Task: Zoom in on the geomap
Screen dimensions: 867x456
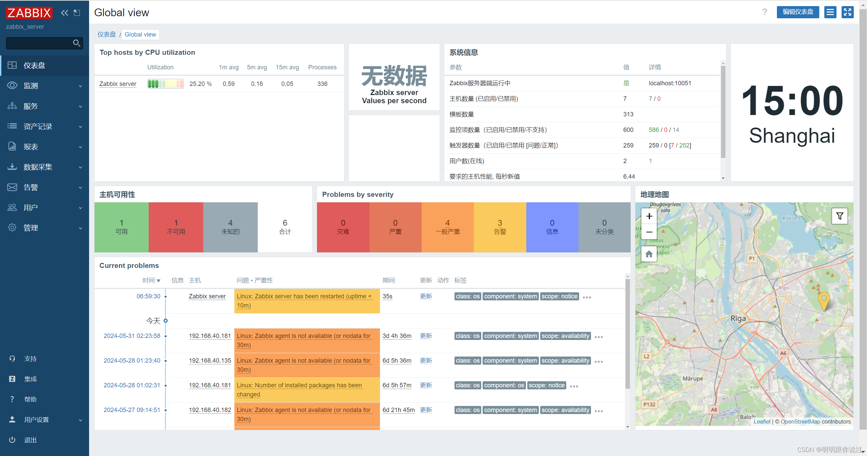Action: click(649, 216)
